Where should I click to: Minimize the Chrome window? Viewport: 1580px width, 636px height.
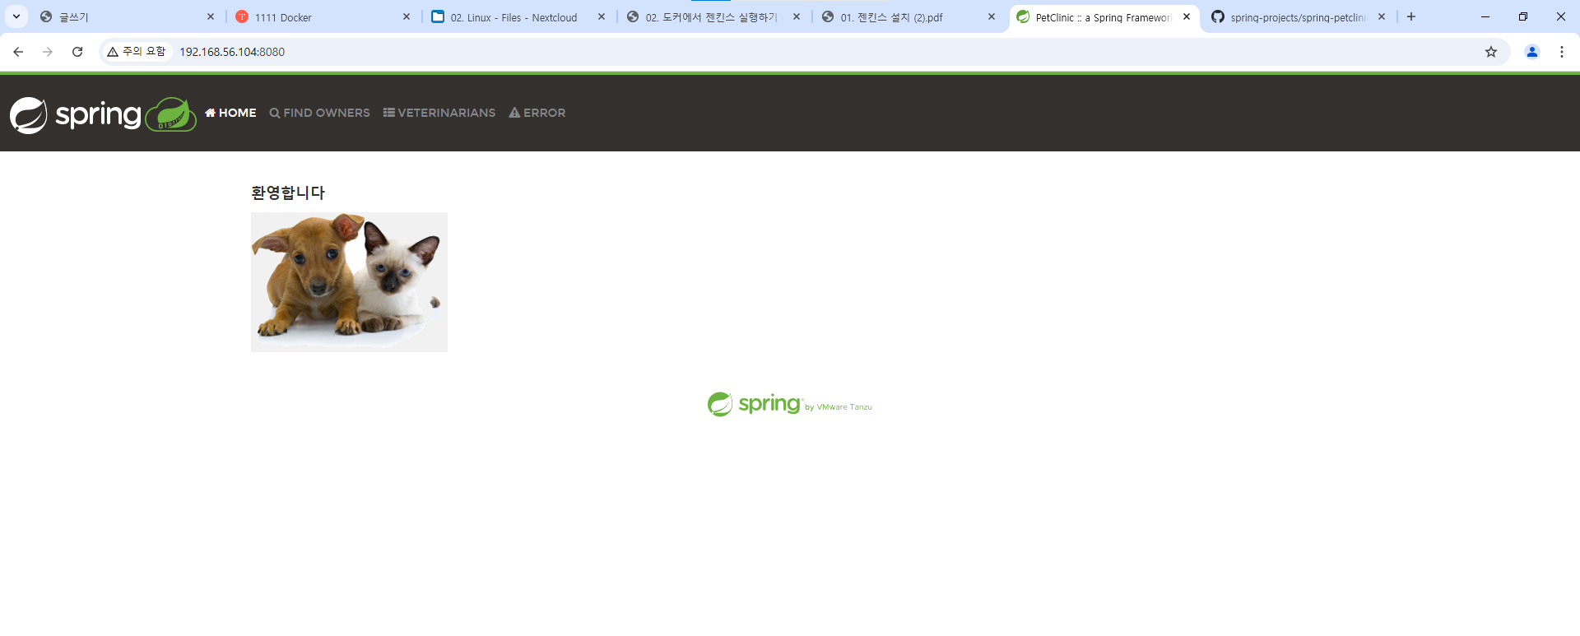[x=1485, y=16]
